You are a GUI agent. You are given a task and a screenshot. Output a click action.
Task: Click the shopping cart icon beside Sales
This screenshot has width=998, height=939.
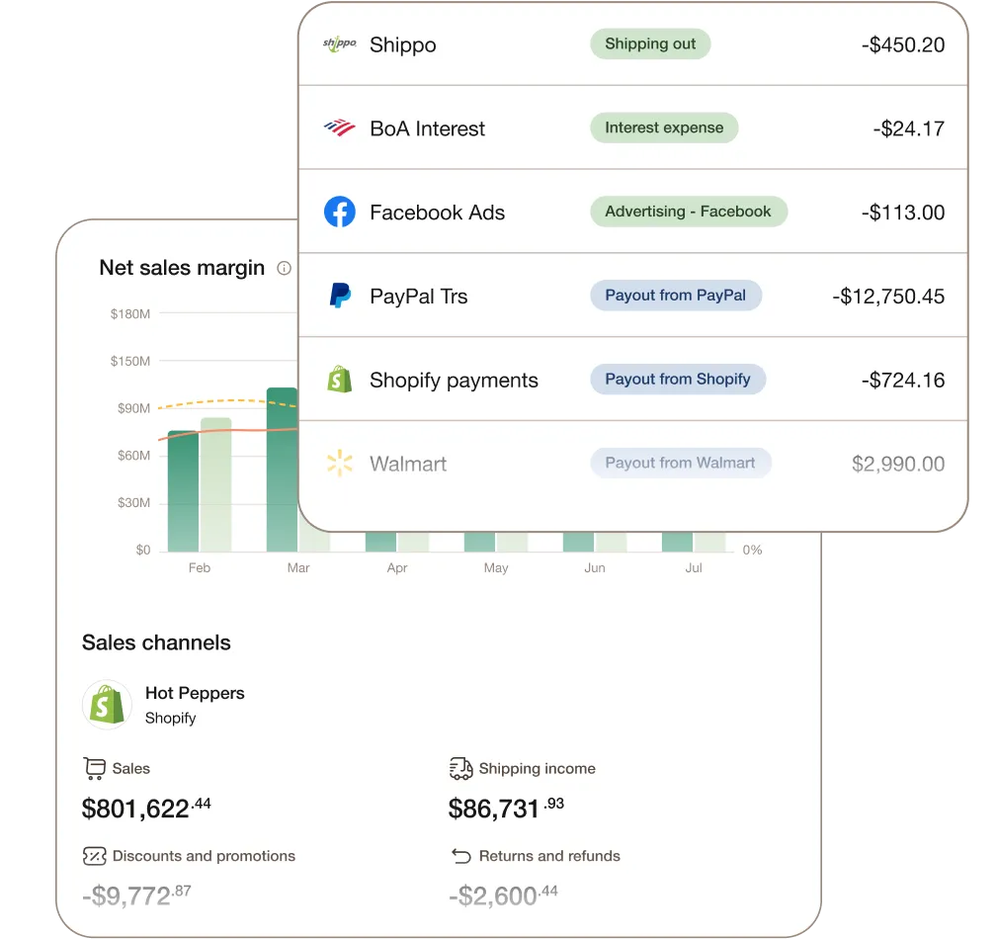(94, 768)
